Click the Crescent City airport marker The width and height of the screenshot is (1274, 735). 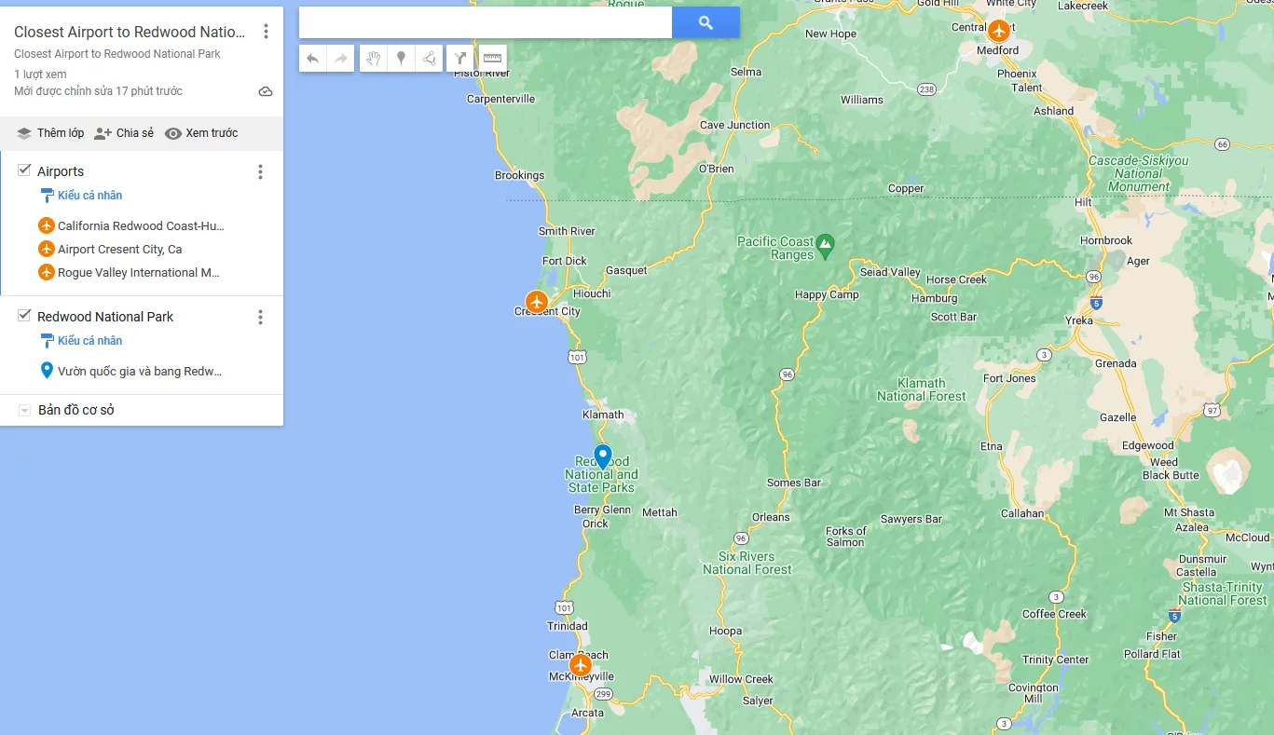pos(536,302)
